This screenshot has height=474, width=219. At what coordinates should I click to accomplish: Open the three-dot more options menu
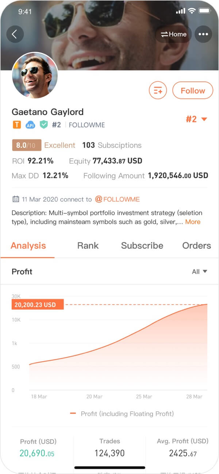coord(203,34)
